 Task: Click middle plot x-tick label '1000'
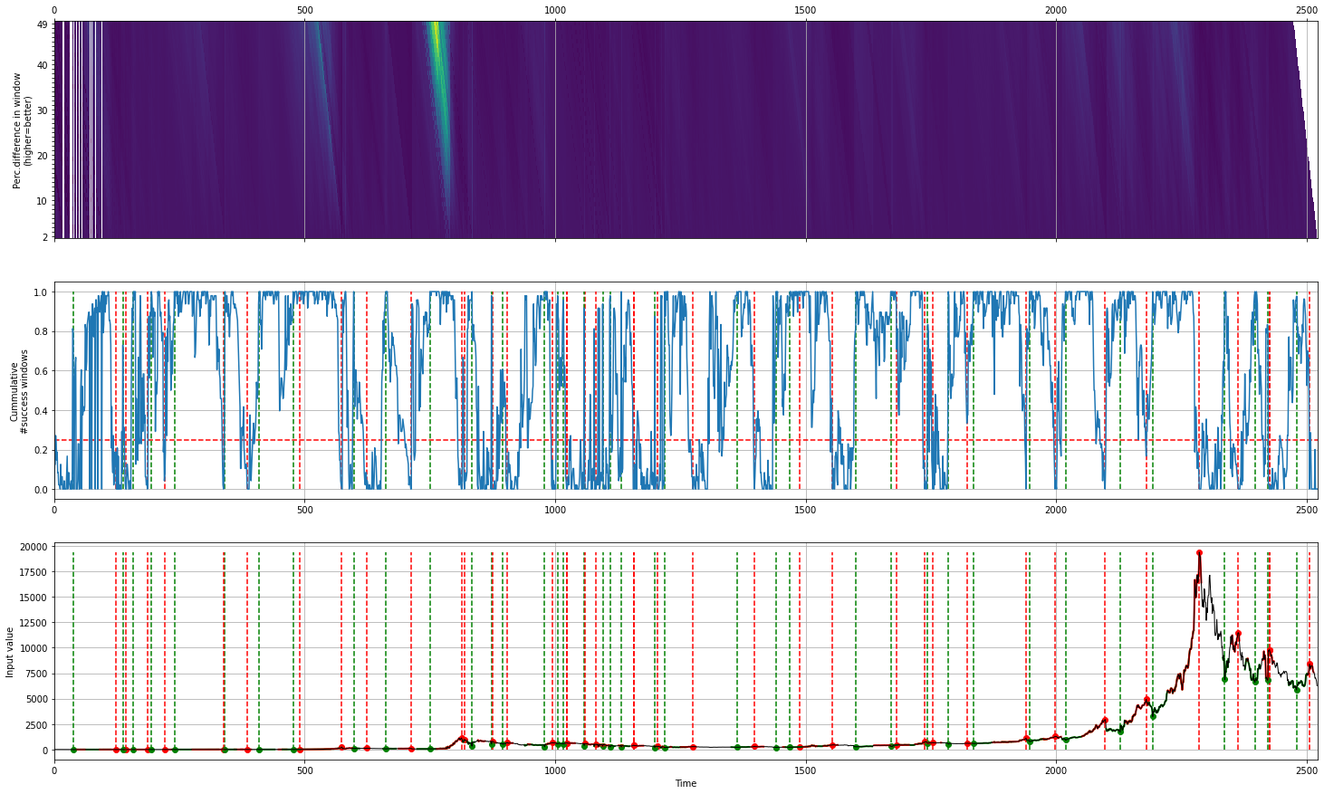555,511
